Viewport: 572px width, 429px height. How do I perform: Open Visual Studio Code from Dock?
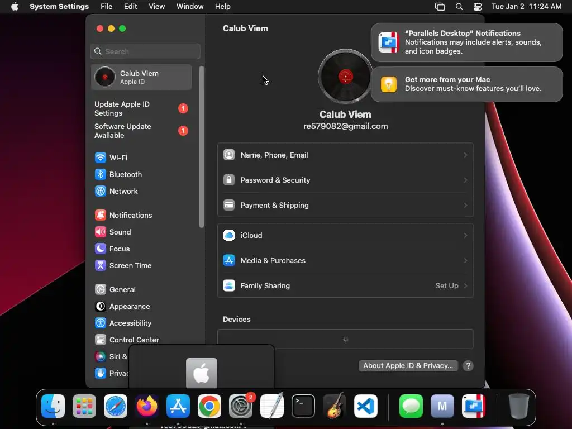click(366, 406)
